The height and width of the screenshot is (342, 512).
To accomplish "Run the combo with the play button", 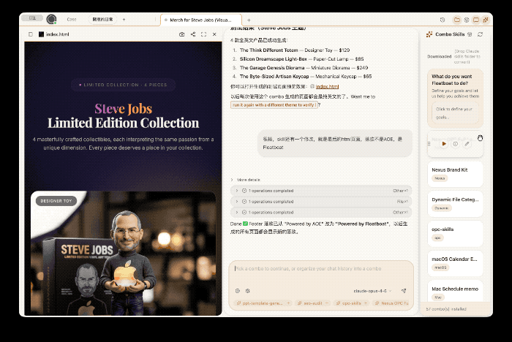I will point(444,143).
